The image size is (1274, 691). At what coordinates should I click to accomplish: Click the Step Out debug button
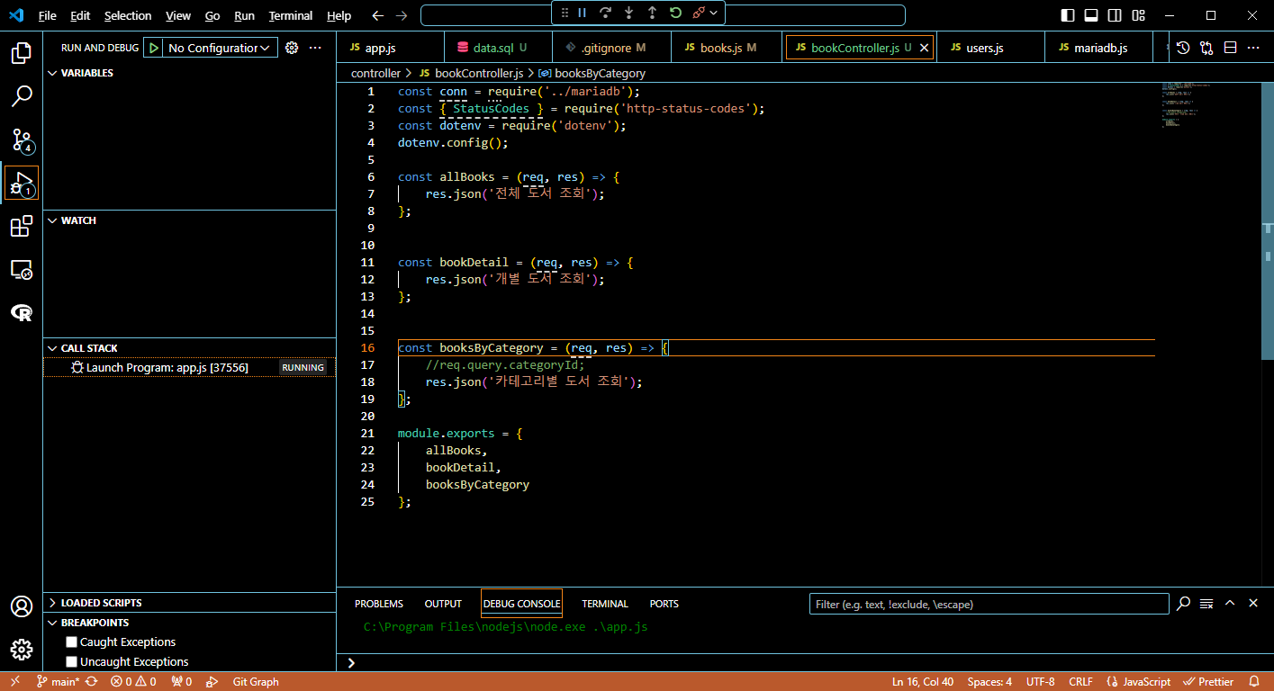652,13
